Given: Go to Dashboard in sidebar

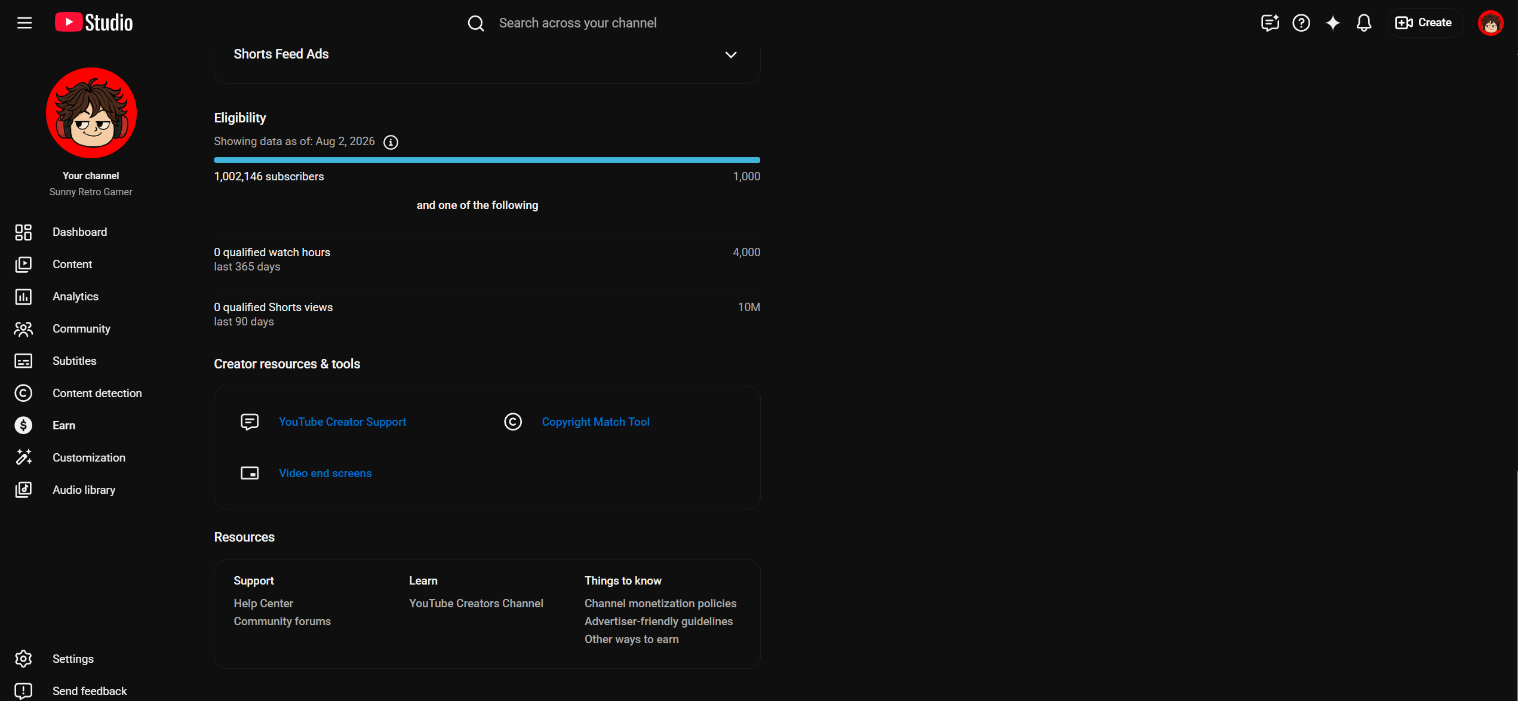Looking at the screenshot, I should pos(80,232).
